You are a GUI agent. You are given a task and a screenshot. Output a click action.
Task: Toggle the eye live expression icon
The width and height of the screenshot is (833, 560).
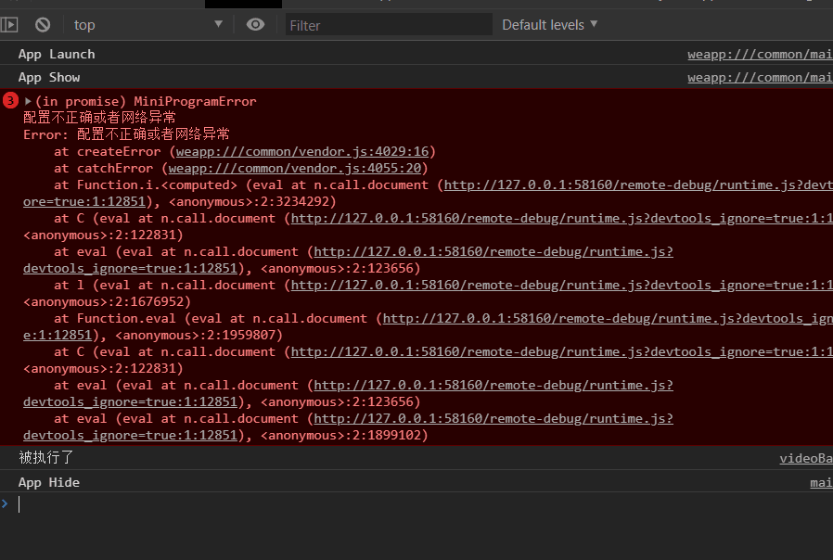(x=255, y=24)
